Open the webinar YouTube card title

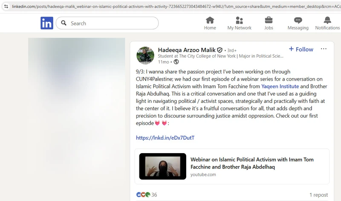[252, 163]
